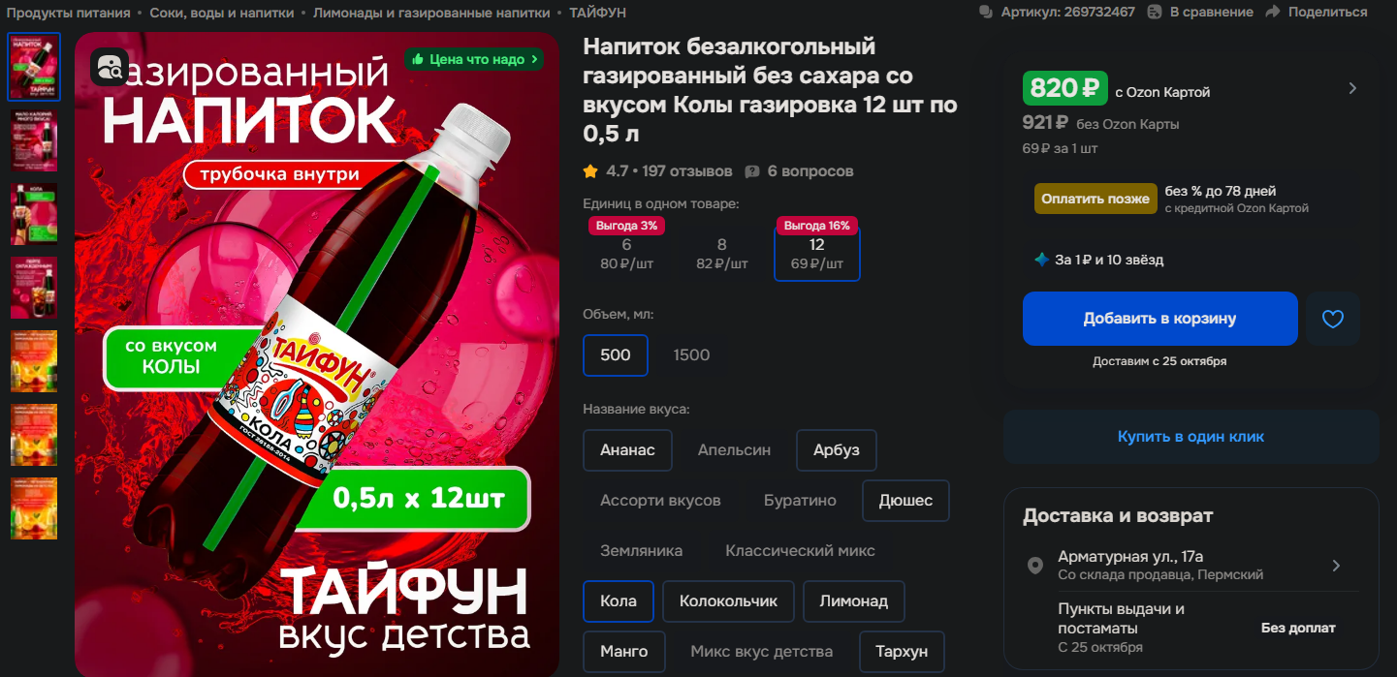Open delivery address chevron for Арматурная ул.
Viewport: 1397px width, 677px height.
coord(1336,566)
